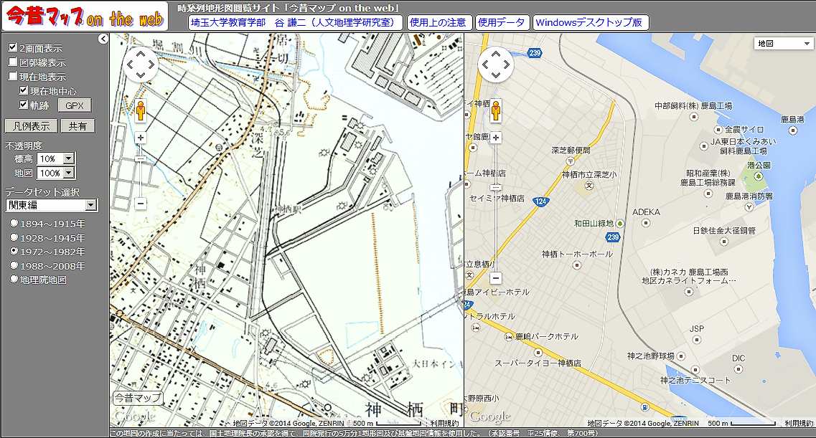Click the 共有 button
Image resolution: width=816 pixels, height=438 pixels.
pyautogui.click(x=78, y=126)
